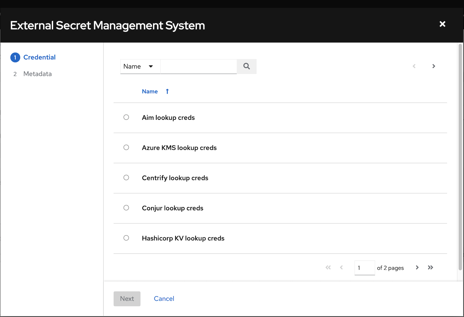
Task: Choose the Centrify lookup creds option
Action: [126, 178]
